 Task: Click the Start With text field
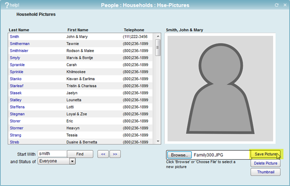click(x=53, y=154)
